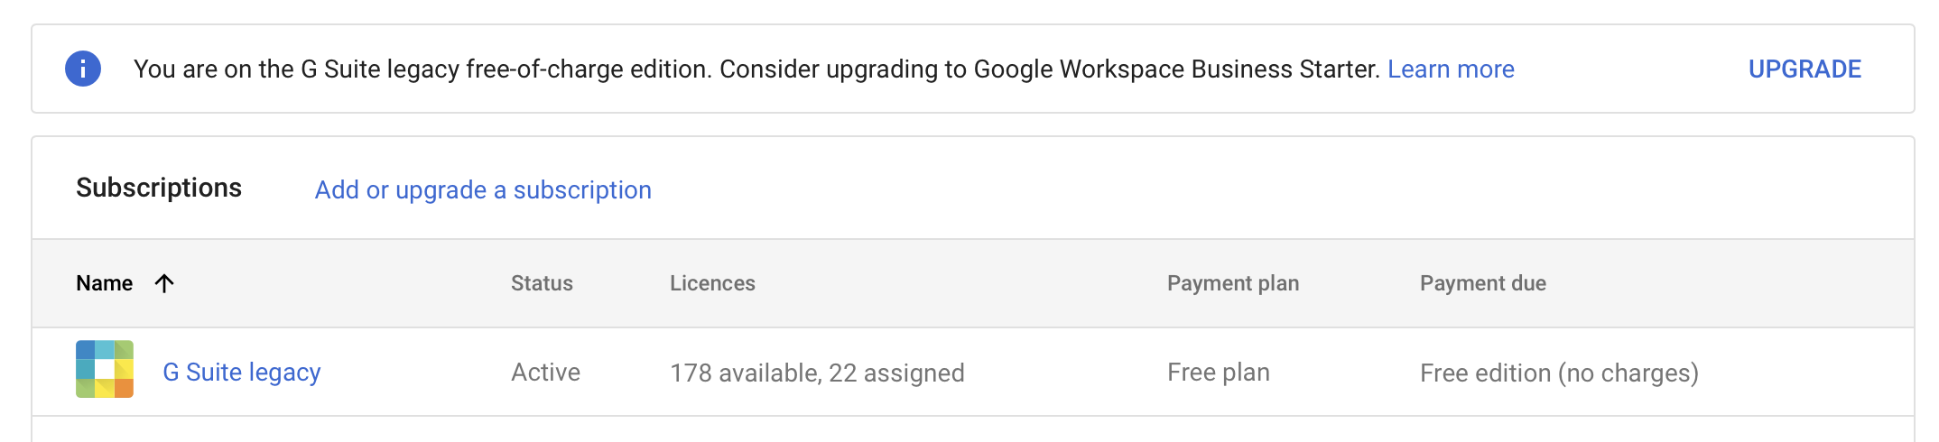1939x442 pixels.
Task: Click the Free plan cell
Action: (x=1218, y=372)
